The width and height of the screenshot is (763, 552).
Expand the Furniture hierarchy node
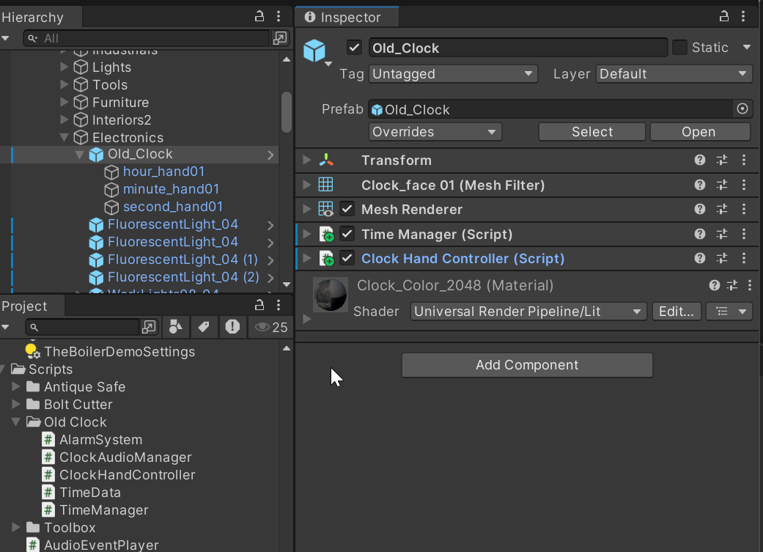tap(64, 102)
